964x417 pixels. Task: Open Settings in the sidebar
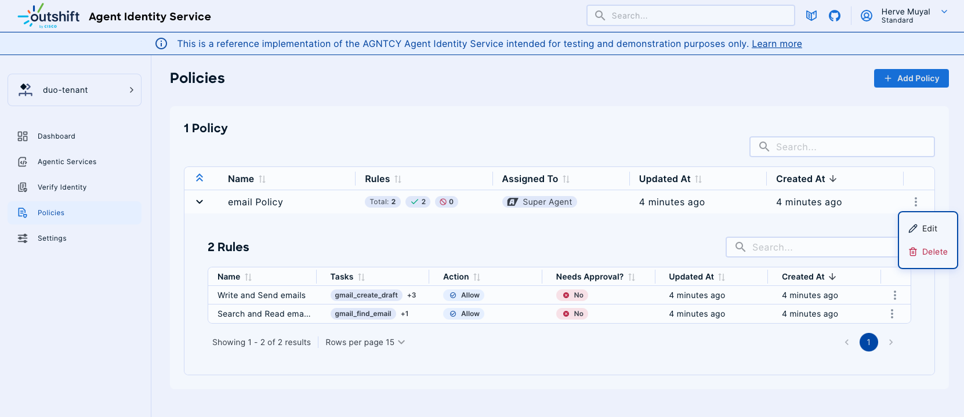click(x=52, y=238)
